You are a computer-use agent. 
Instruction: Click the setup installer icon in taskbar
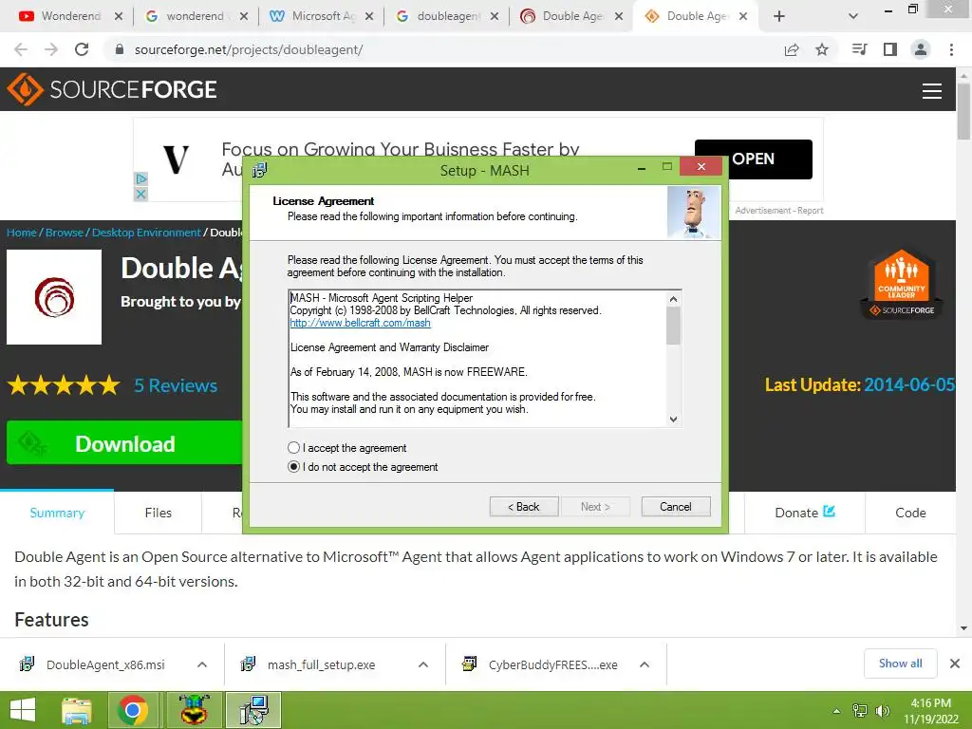point(253,710)
